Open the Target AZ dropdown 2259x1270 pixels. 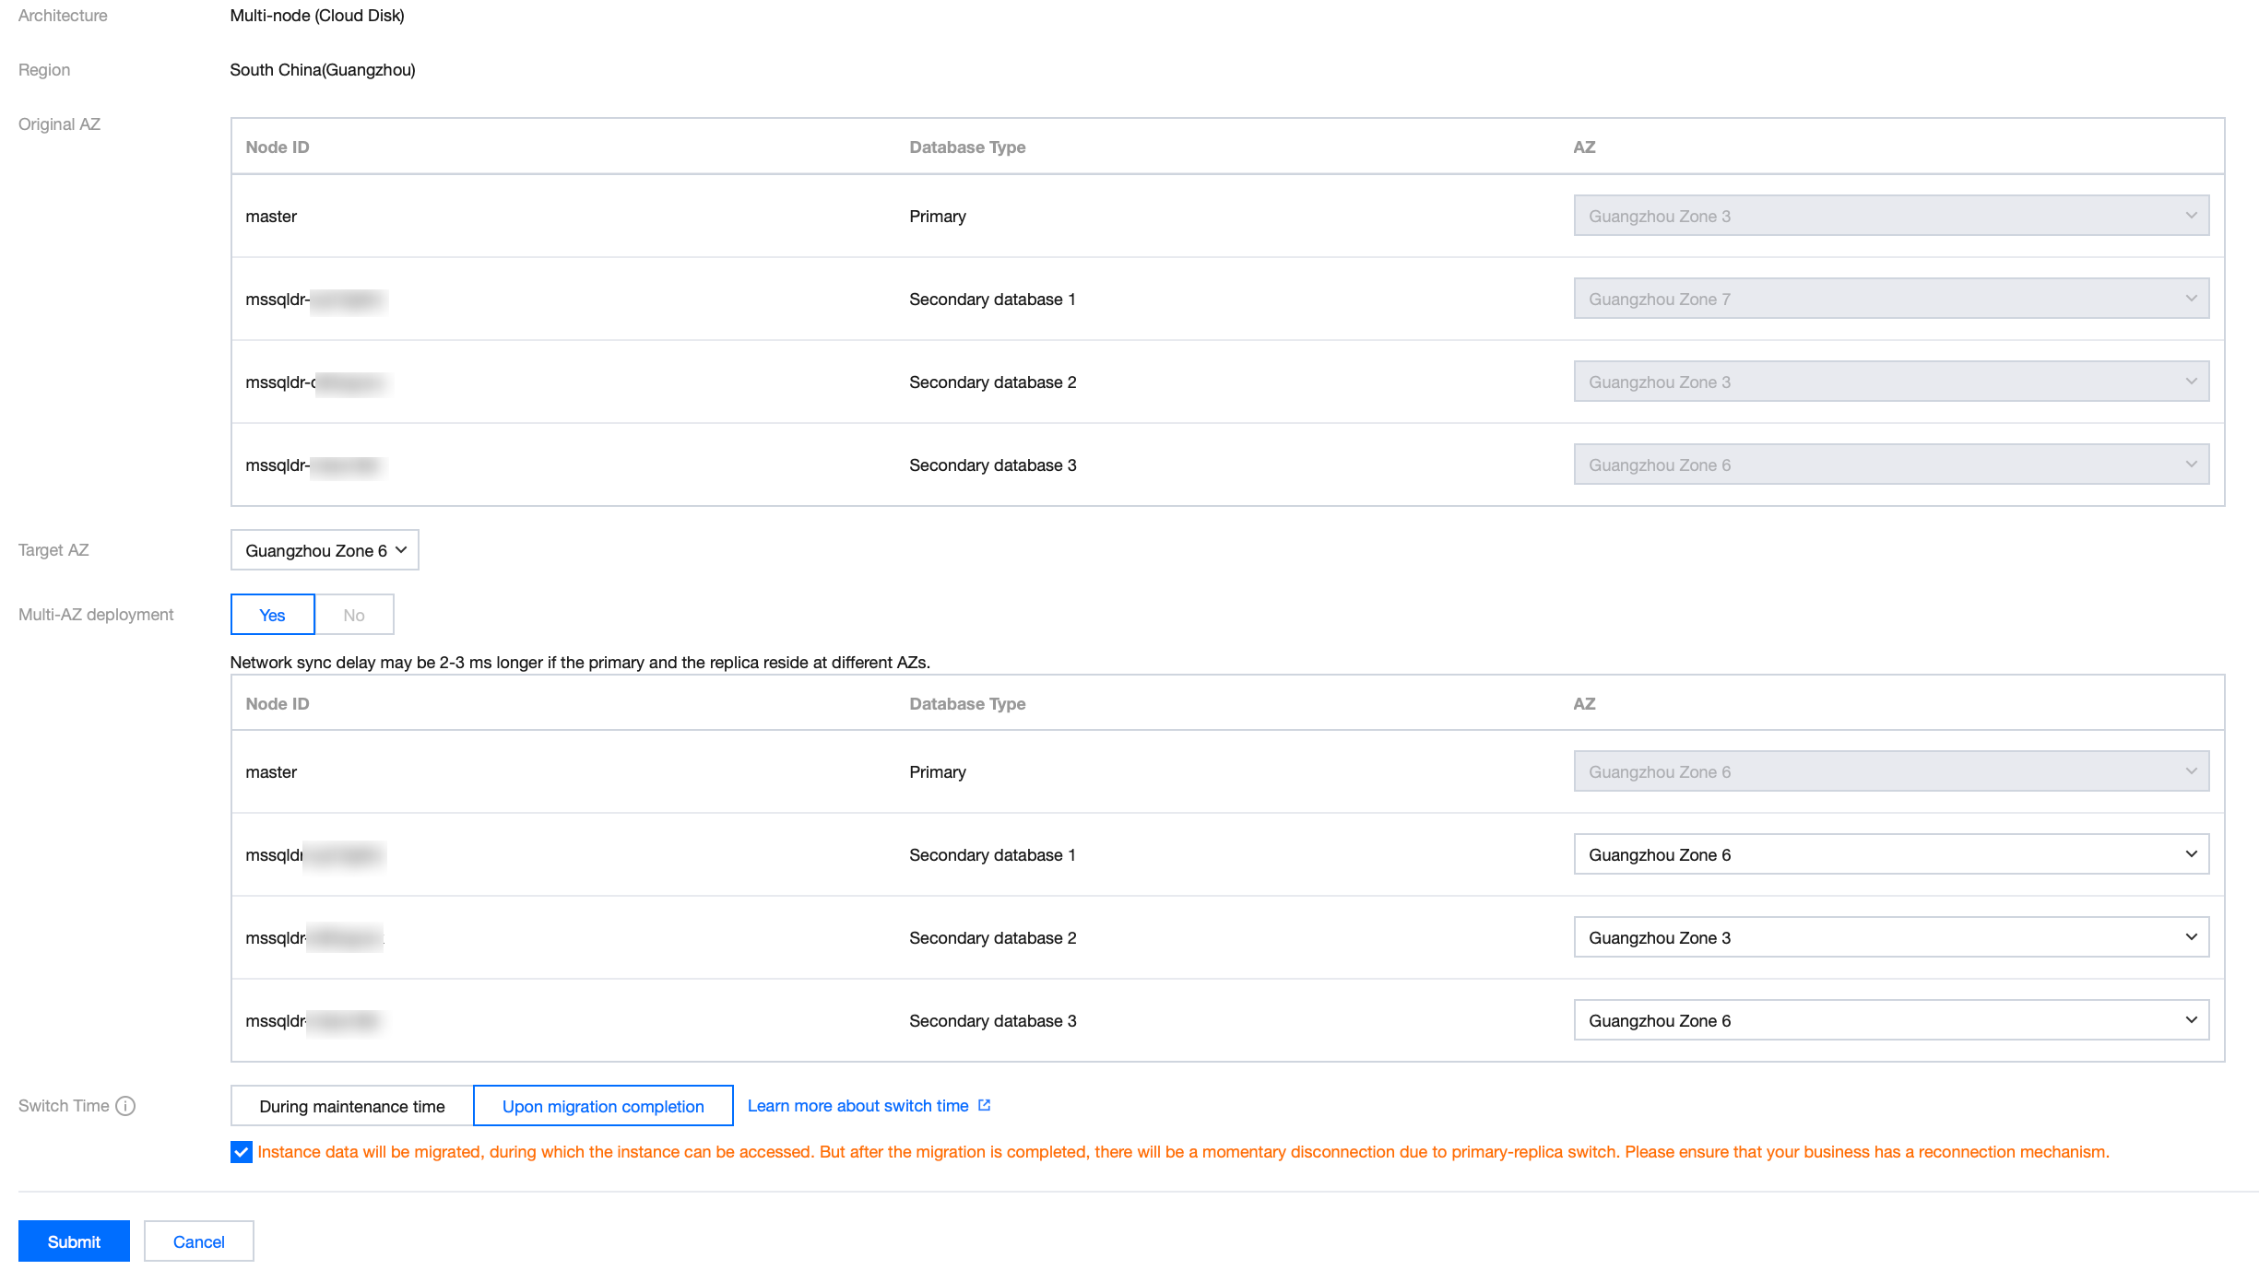click(325, 550)
